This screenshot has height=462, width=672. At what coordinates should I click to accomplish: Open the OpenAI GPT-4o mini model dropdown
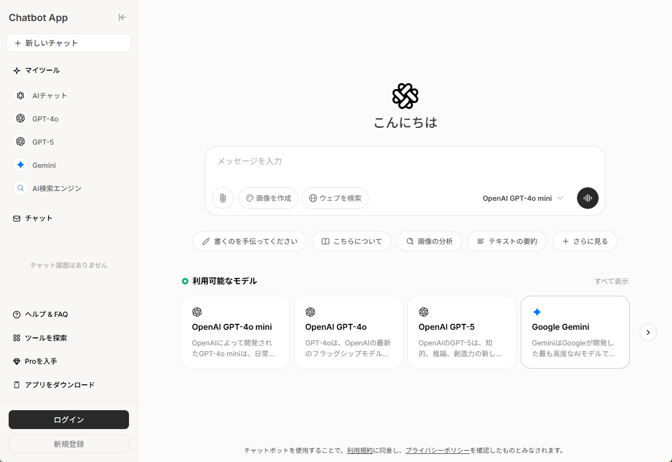pyautogui.click(x=522, y=198)
